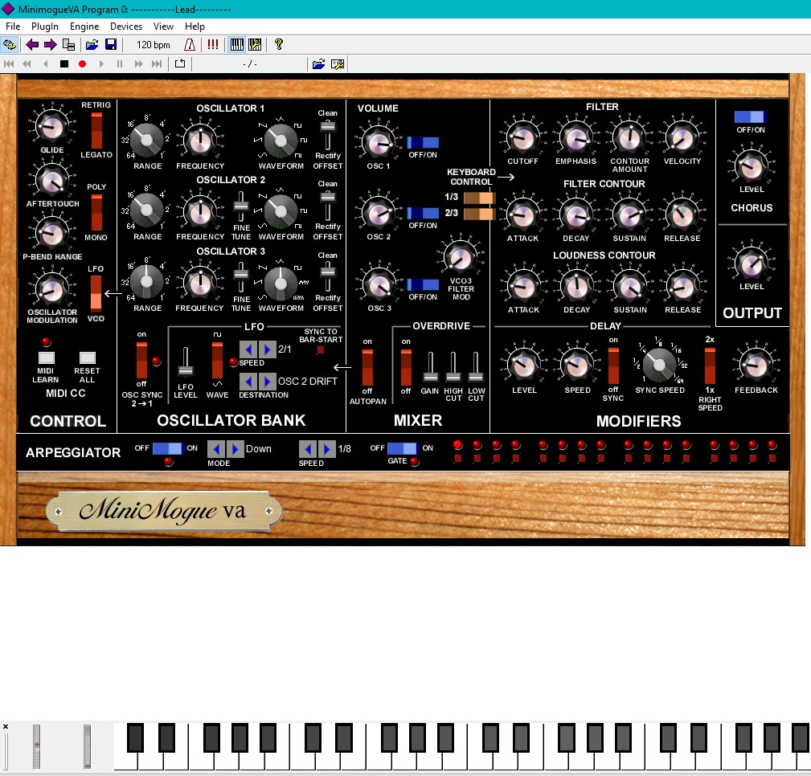This screenshot has height=776, width=811.
Task: Click the Overdrive GAIN slider
Action: (x=430, y=368)
